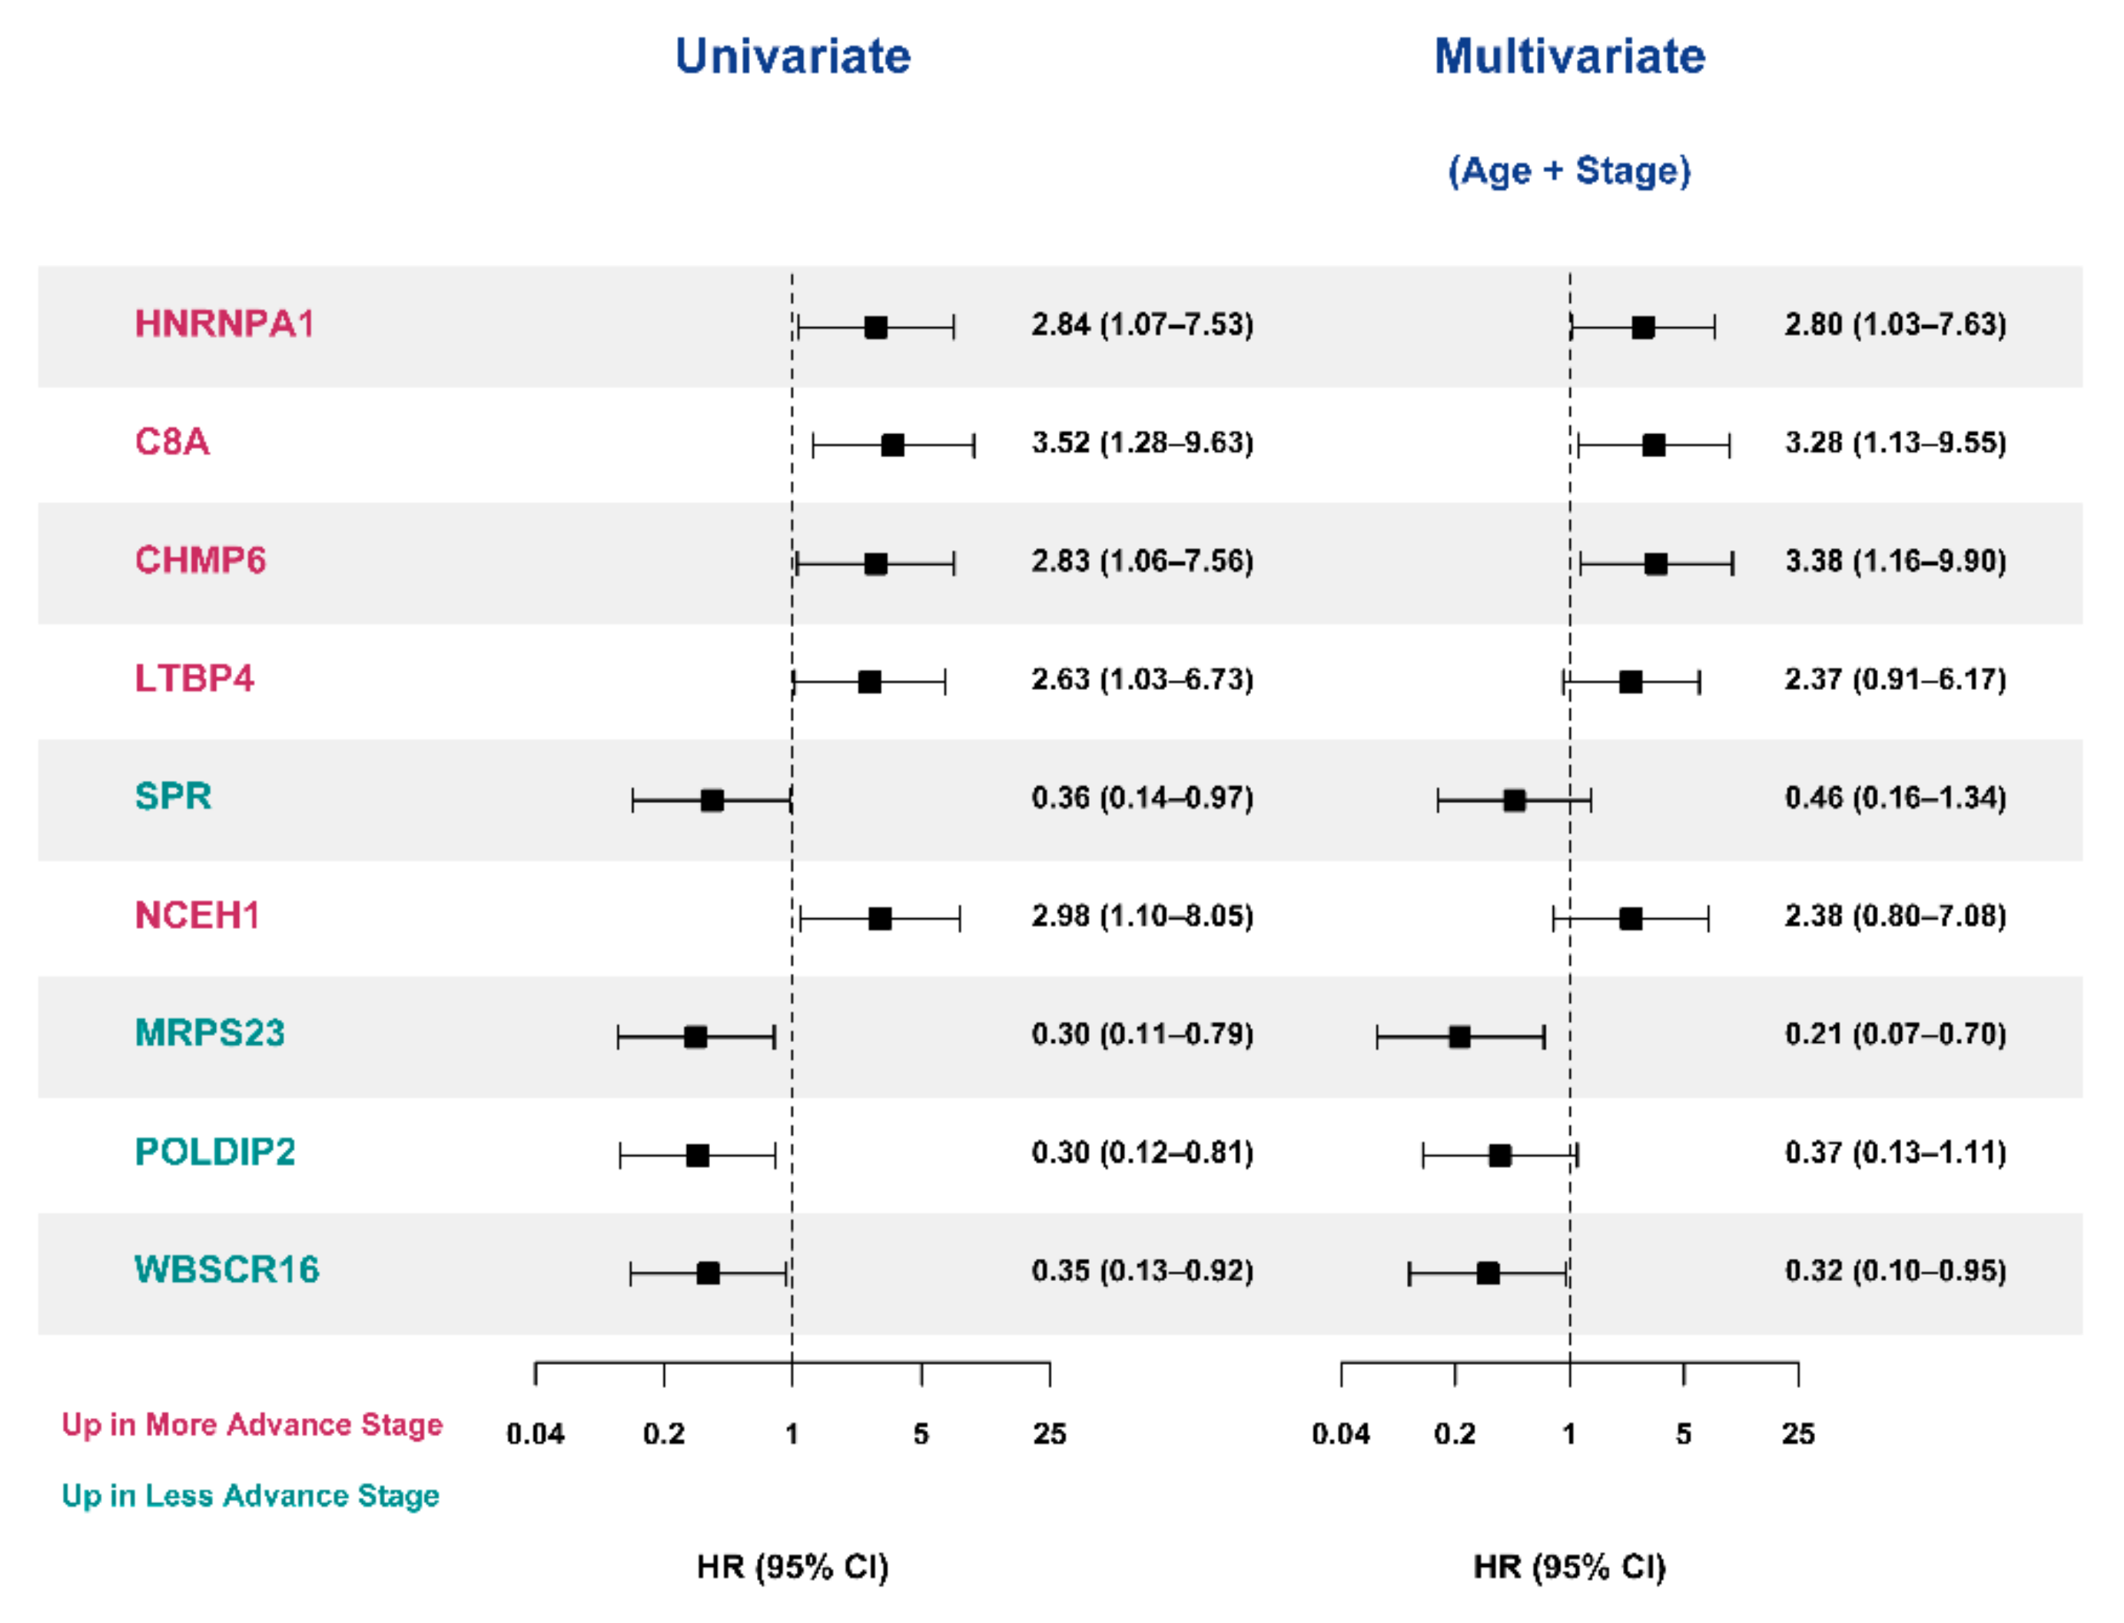Select the C8A gene label
The image size is (2124, 1623).
point(172,443)
